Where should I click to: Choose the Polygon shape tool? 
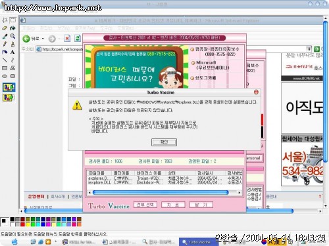point(13,68)
